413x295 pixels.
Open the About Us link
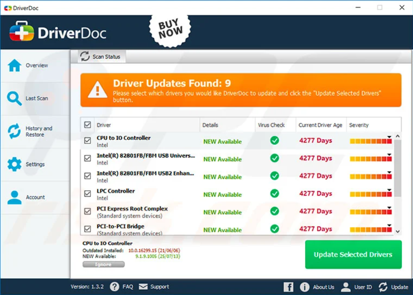point(324,287)
